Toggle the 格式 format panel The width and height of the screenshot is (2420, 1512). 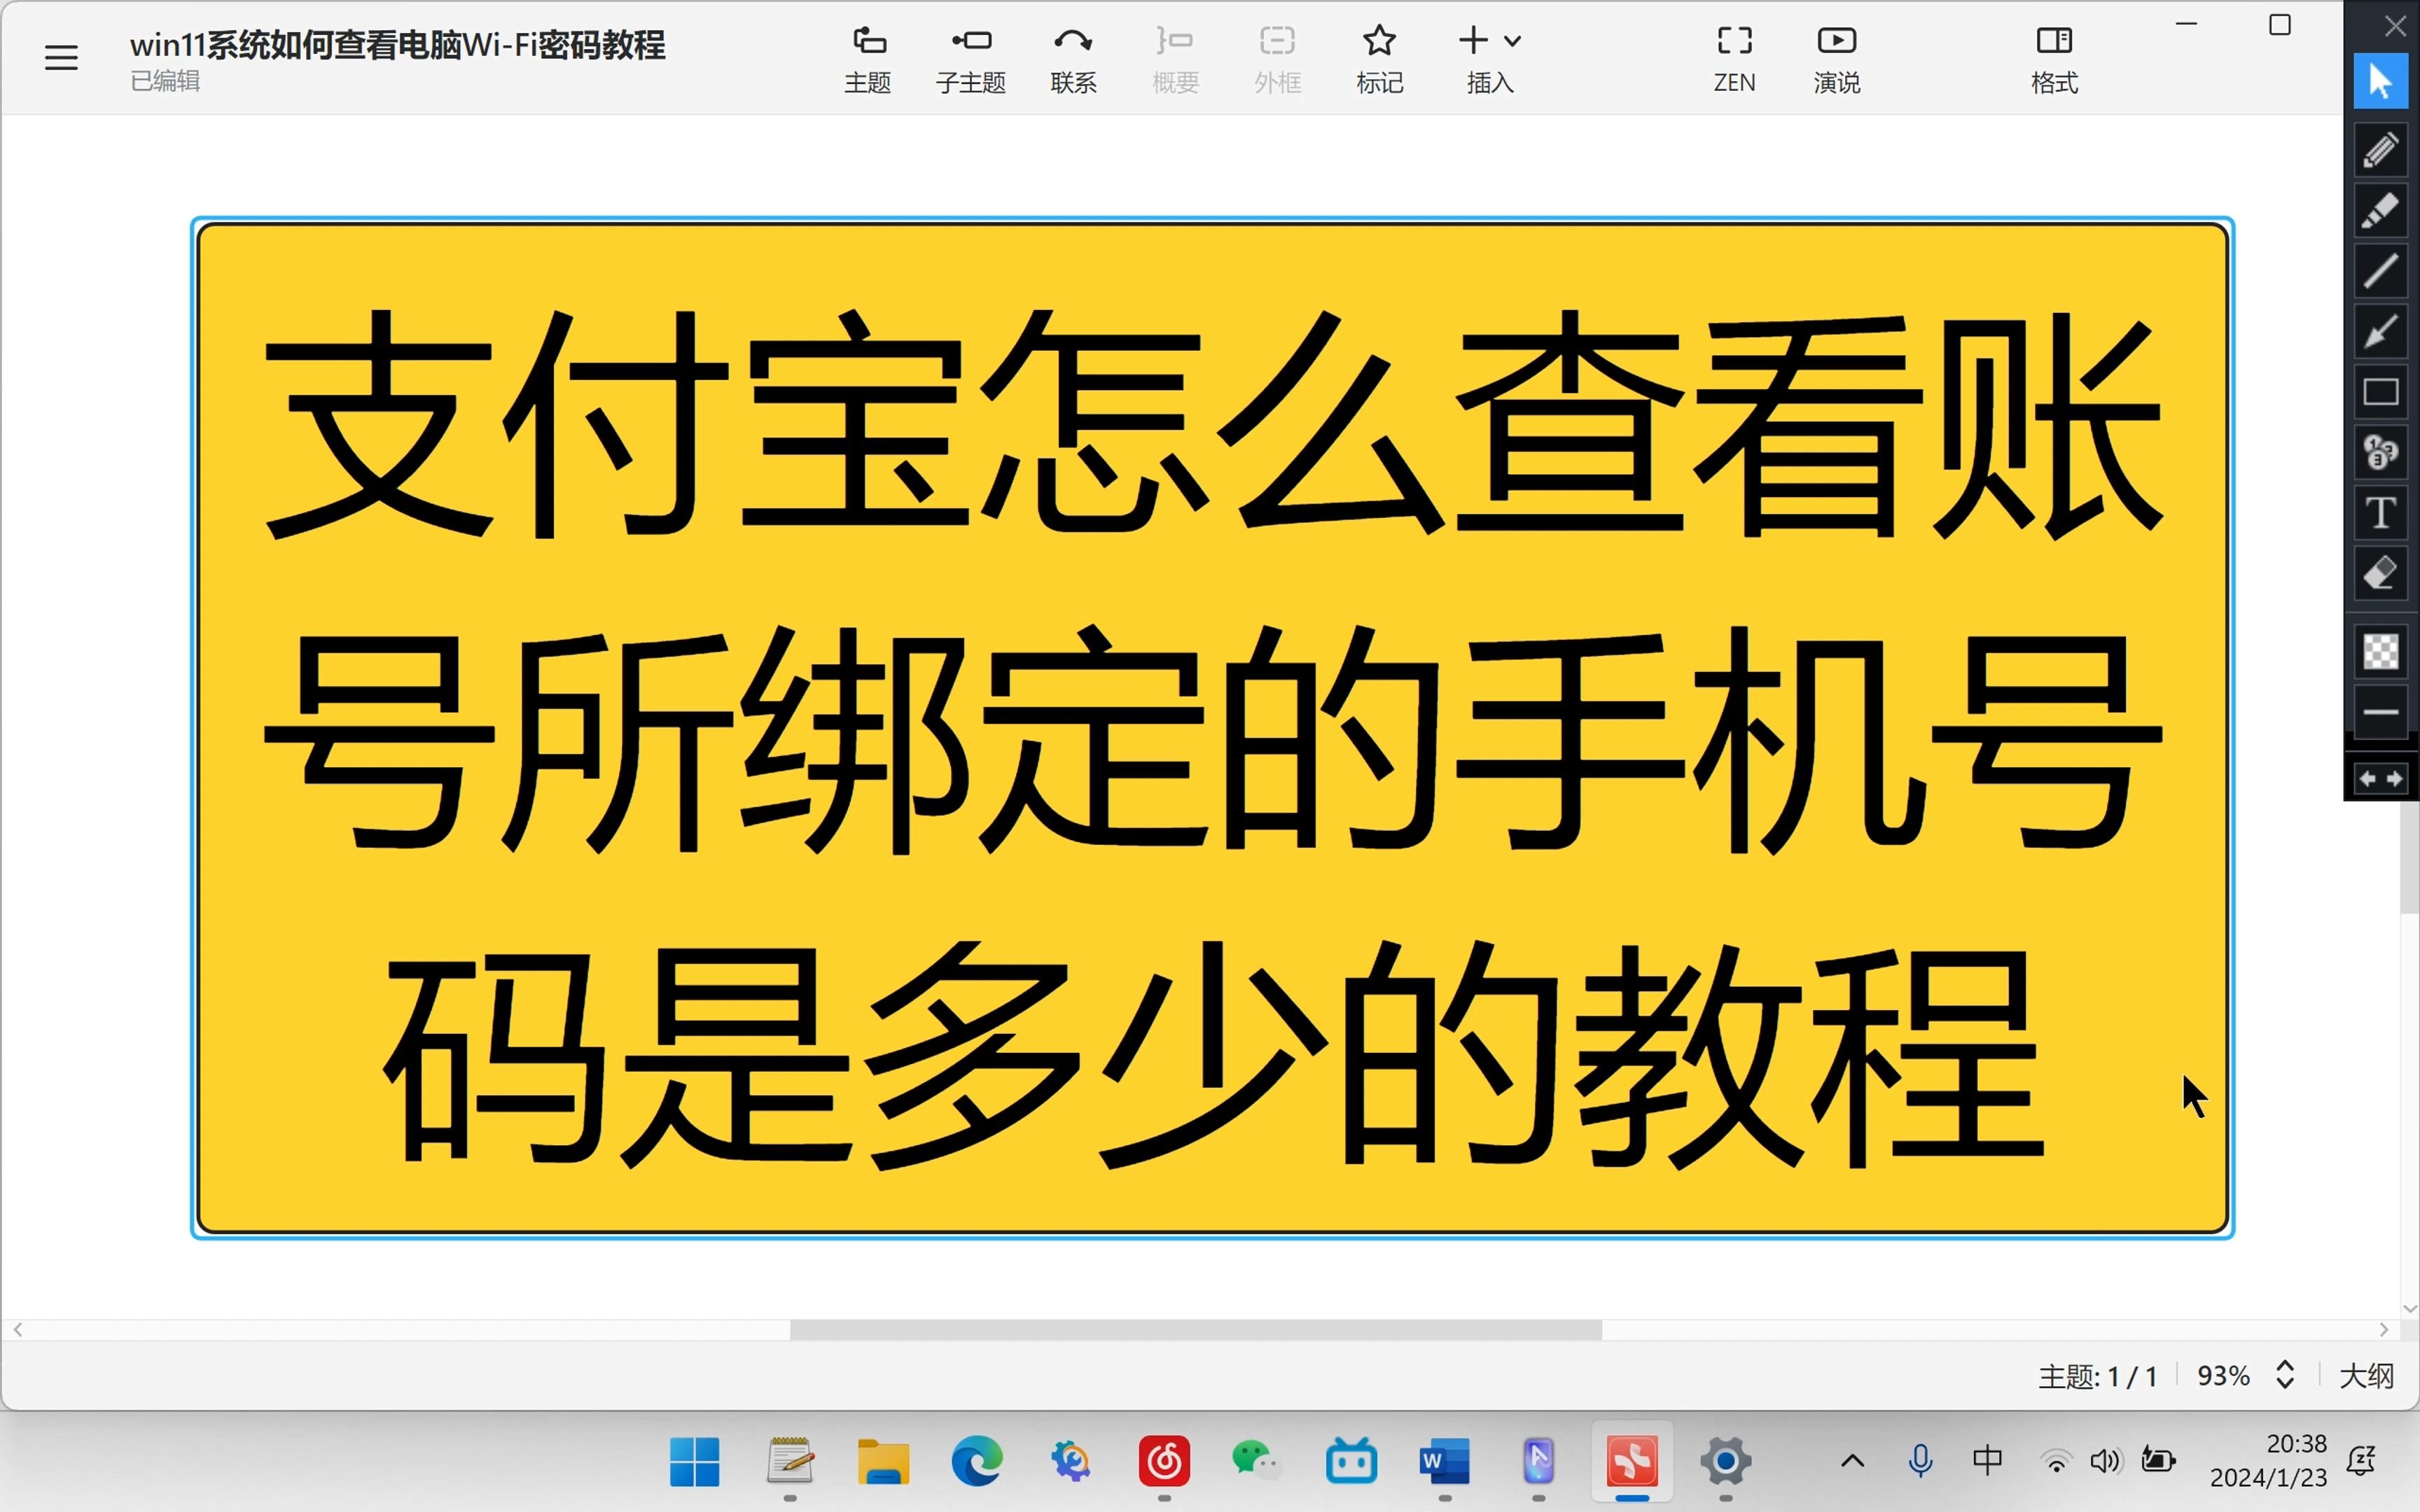[x=2054, y=60]
